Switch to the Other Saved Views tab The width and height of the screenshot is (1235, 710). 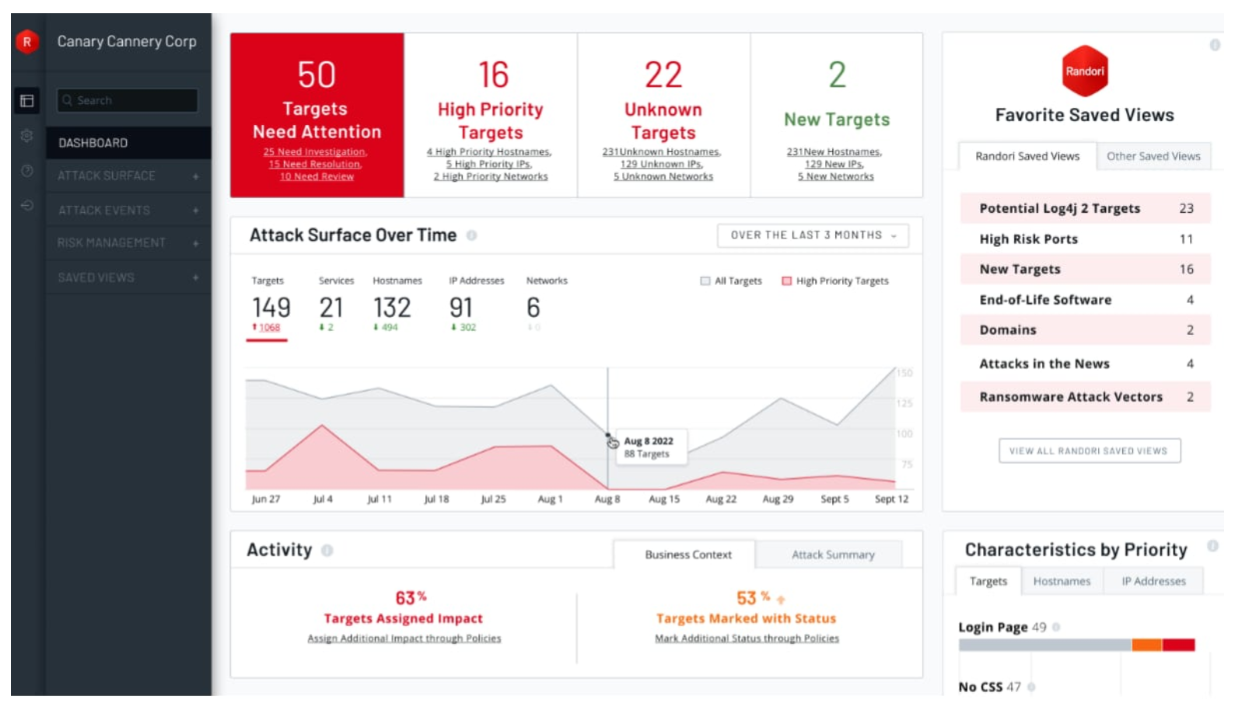click(1153, 156)
